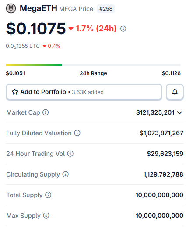Click the 1,129,792,788 circulating supply value

pyautogui.click(x=163, y=174)
